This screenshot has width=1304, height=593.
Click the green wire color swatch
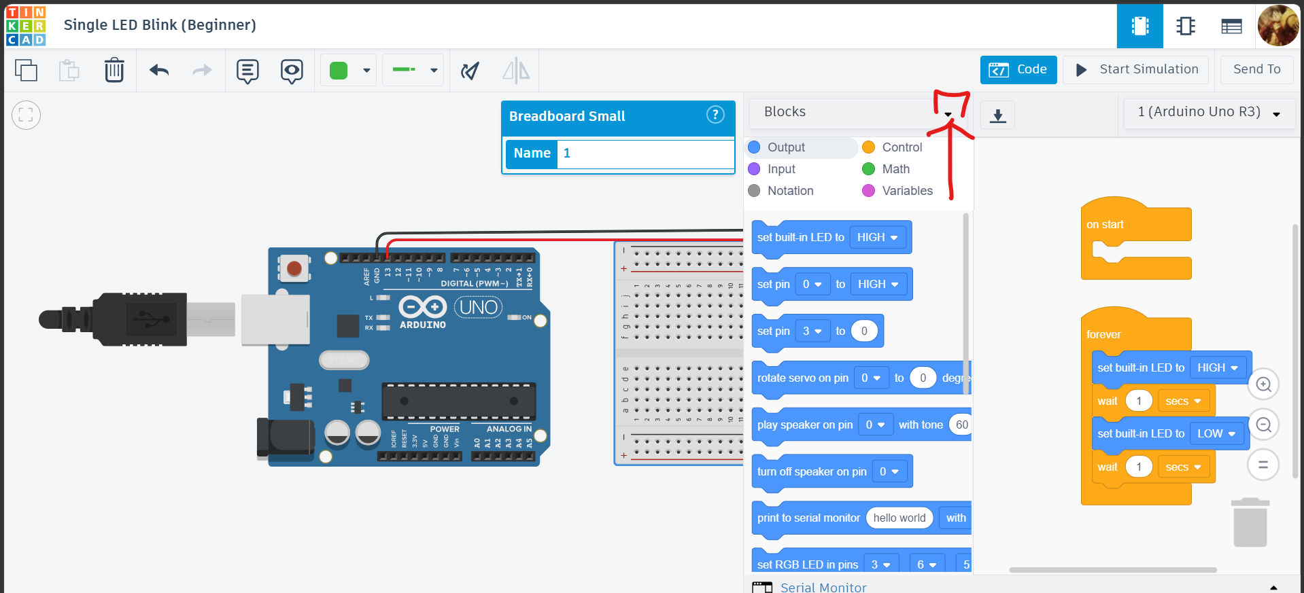339,70
